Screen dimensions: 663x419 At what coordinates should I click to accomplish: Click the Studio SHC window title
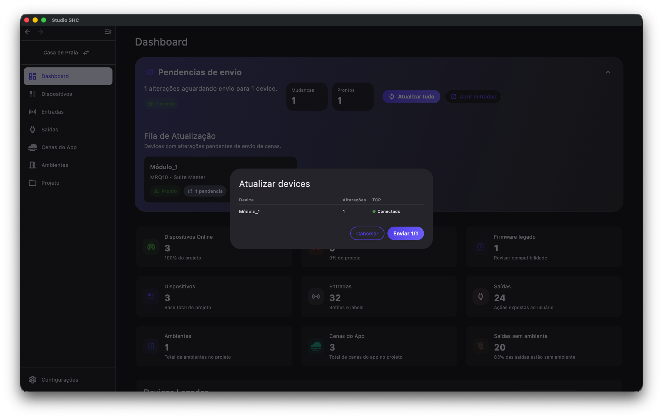pyautogui.click(x=65, y=20)
